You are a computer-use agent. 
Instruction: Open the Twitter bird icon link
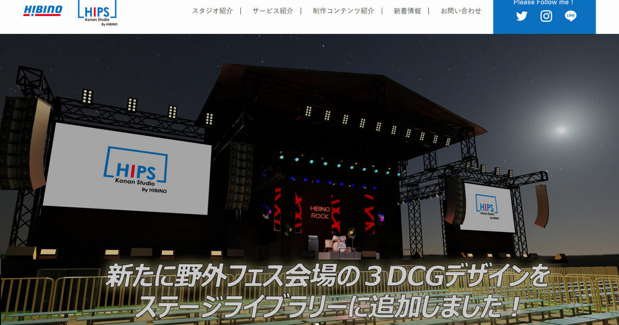tap(522, 16)
